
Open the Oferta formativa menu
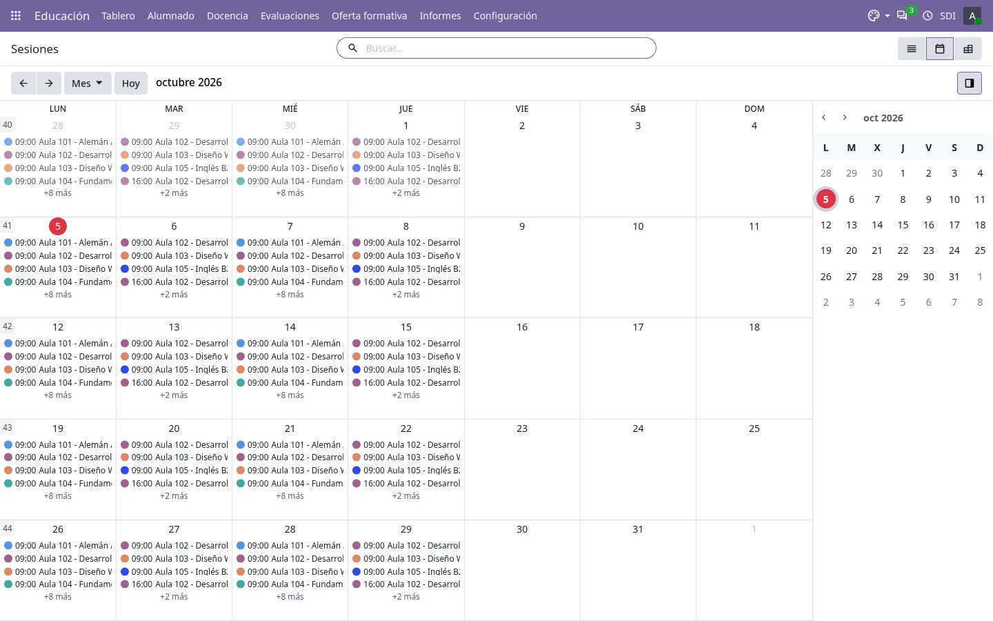tap(369, 15)
